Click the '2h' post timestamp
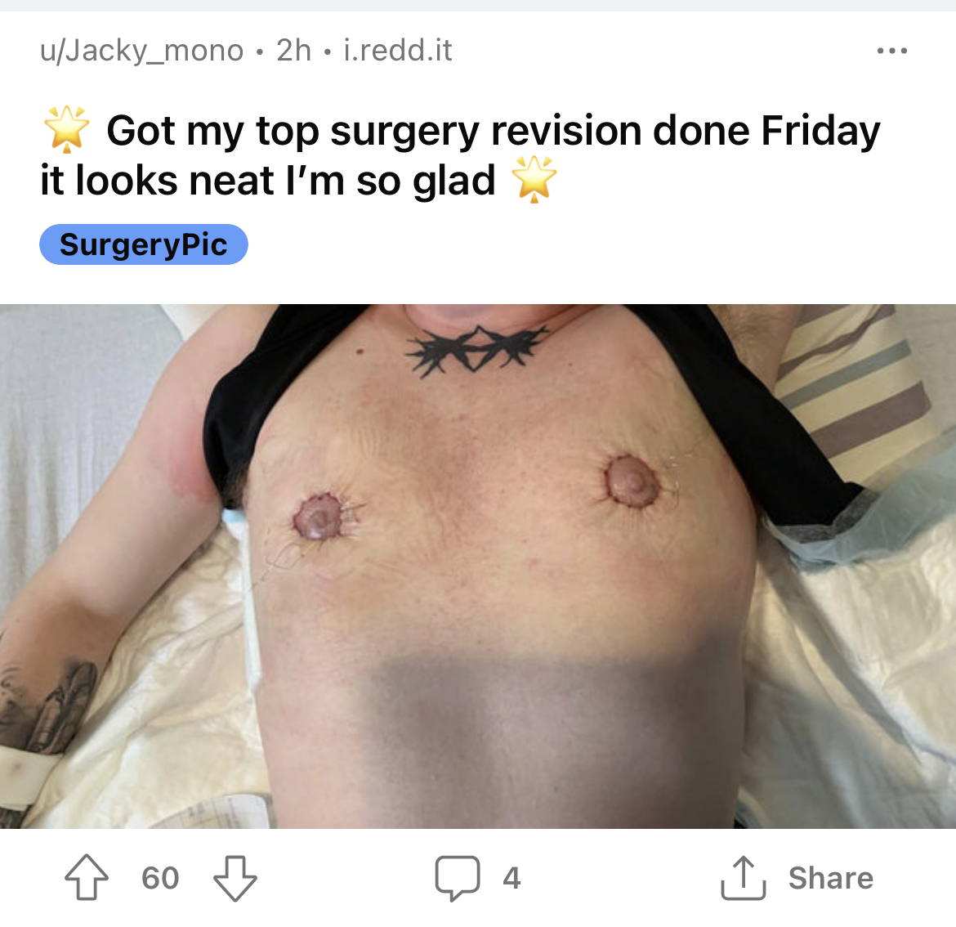Screen dimensions: 956x927 294,50
